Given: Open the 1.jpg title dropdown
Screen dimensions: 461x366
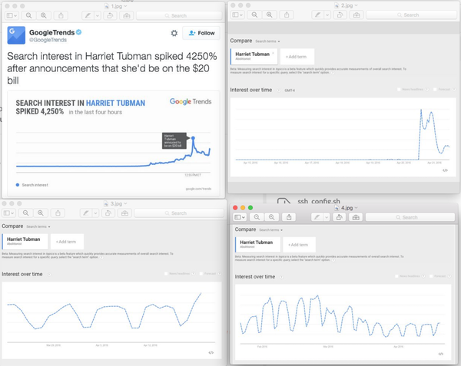Looking at the screenshot, I should (x=125, y=6).
